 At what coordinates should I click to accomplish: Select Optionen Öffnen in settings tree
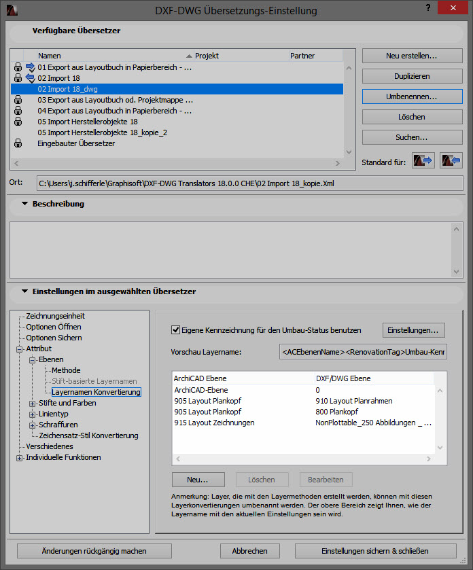pos(54,327)
